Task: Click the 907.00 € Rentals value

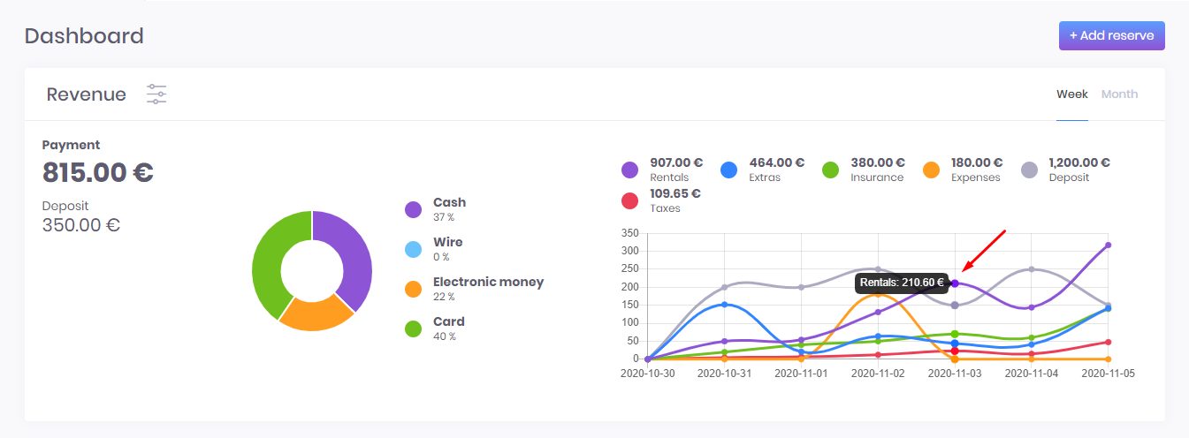Action: 676,162
